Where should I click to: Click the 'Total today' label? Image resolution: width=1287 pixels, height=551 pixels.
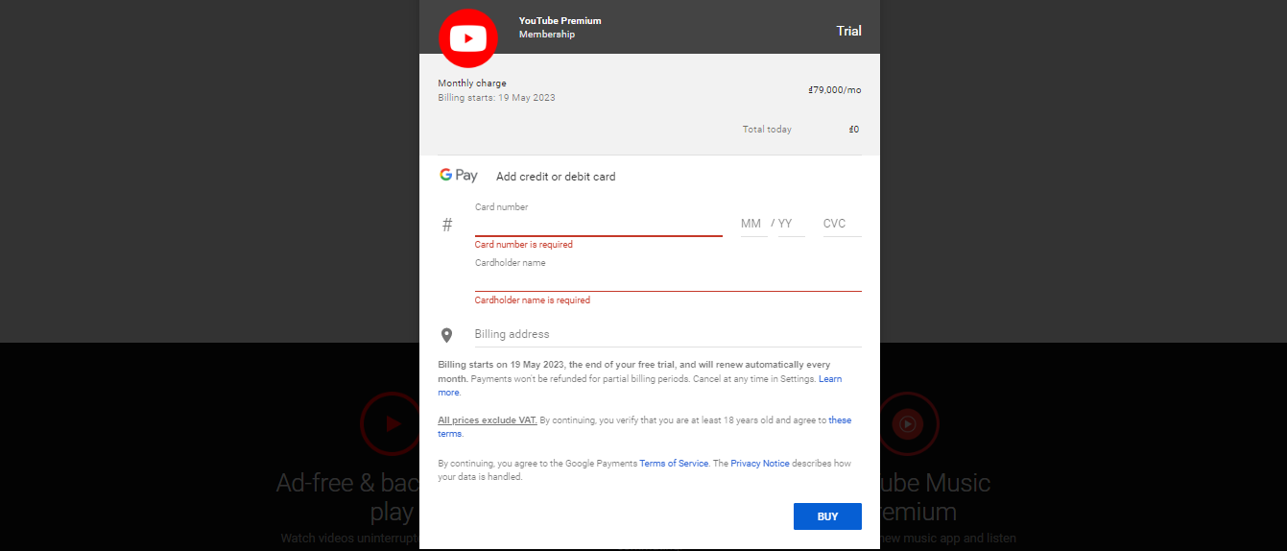tap(767, 130)
